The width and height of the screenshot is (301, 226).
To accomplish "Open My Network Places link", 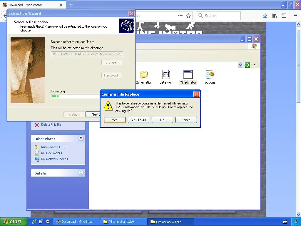I will [54, 159].
